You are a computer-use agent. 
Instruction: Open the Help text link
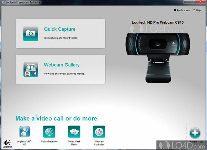[x=198, y=10]
